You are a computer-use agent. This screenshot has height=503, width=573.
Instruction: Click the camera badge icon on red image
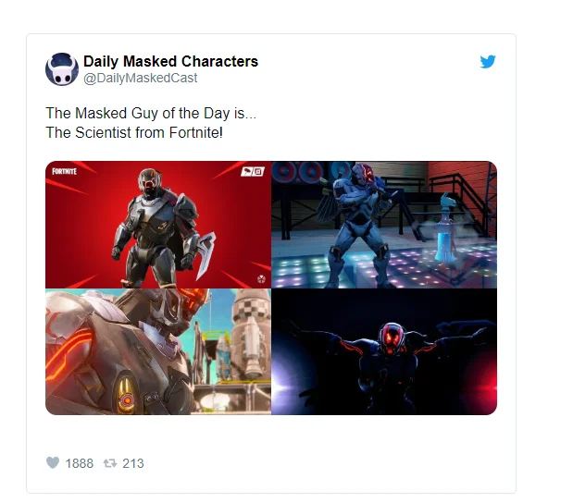point(253,171)
